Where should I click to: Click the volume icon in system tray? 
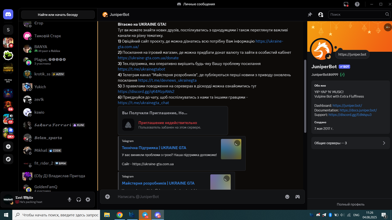pos(342,215)
